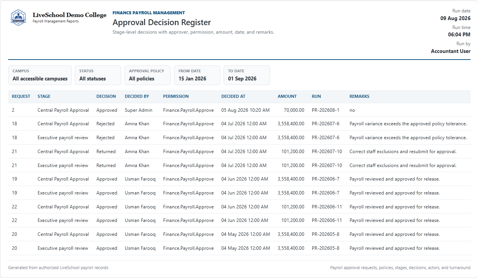Click the From Date value 15 Jan 2026
Screen dimensions: 478x278
(x=192, y=78)
